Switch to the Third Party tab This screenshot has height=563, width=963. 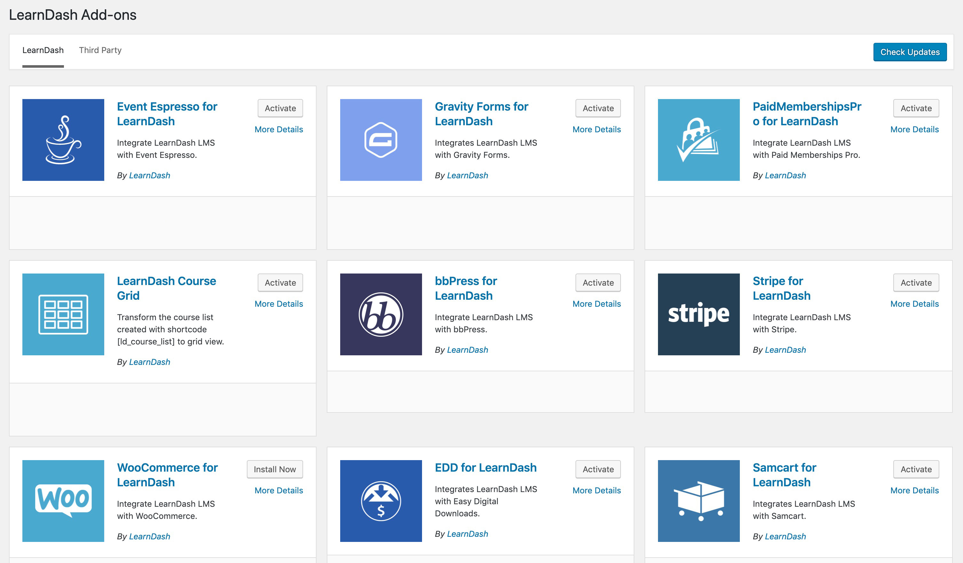click(100, 50)
